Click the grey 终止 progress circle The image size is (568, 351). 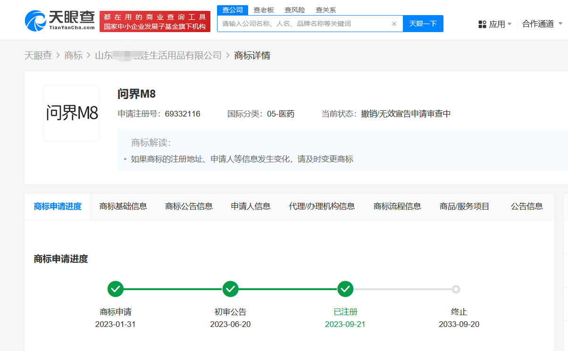pyautogui.click(x=456, y=289)
